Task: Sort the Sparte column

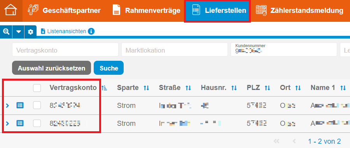Action: tap(146, 88)
